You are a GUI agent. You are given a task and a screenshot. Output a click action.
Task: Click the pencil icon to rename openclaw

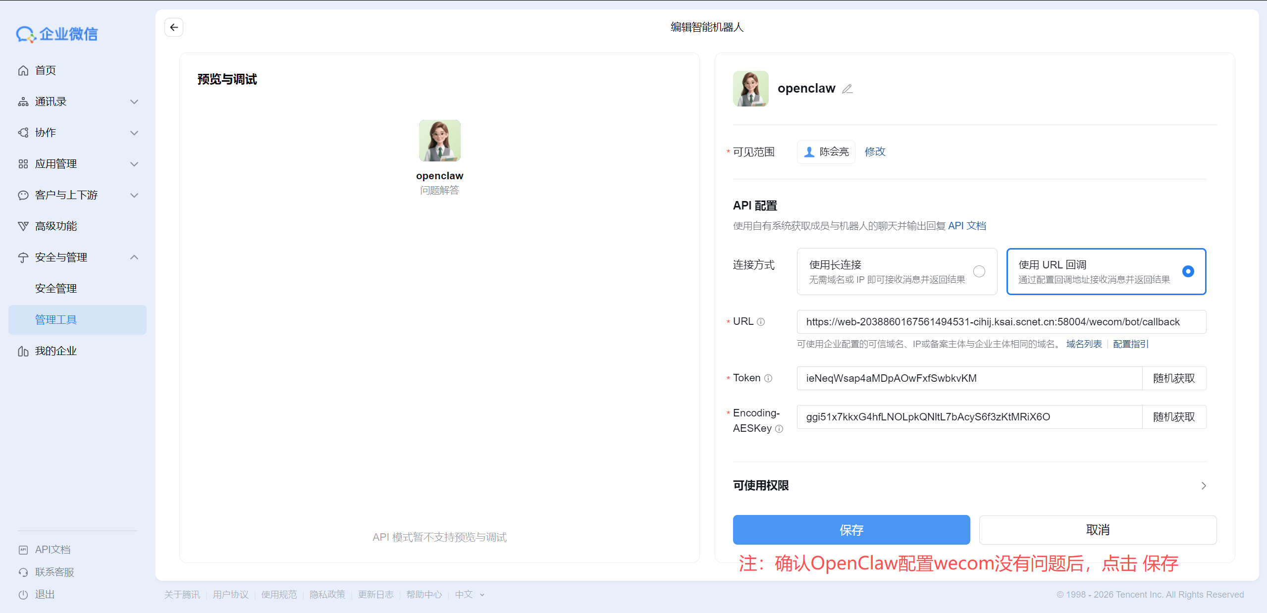(847, 88)
